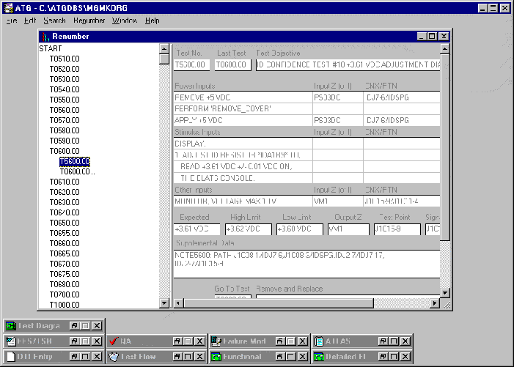Click the REMOVE +5 VDC power input row
Viewport: 514px width, 367px height.
click(x=306, y=97)
